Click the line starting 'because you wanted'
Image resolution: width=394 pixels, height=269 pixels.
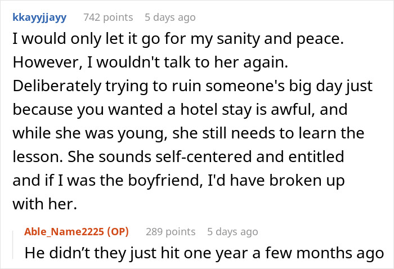[180, 110]
